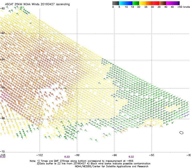Click the -68 latitude label

2,118
